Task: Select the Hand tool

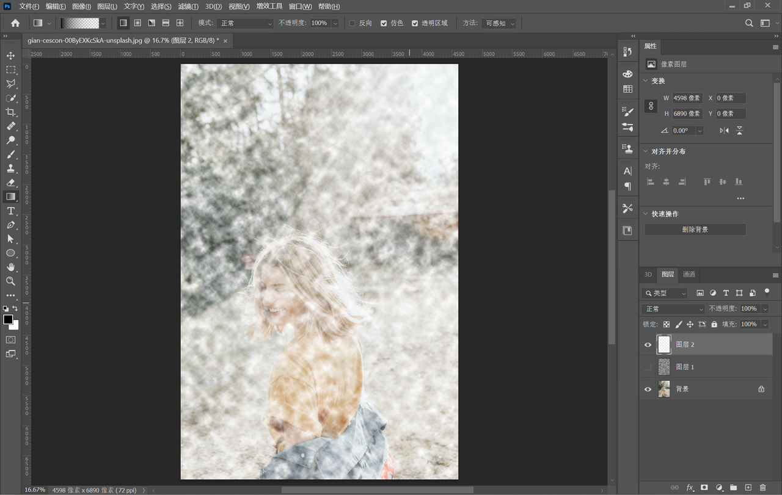Action: [x=10, y=267]
